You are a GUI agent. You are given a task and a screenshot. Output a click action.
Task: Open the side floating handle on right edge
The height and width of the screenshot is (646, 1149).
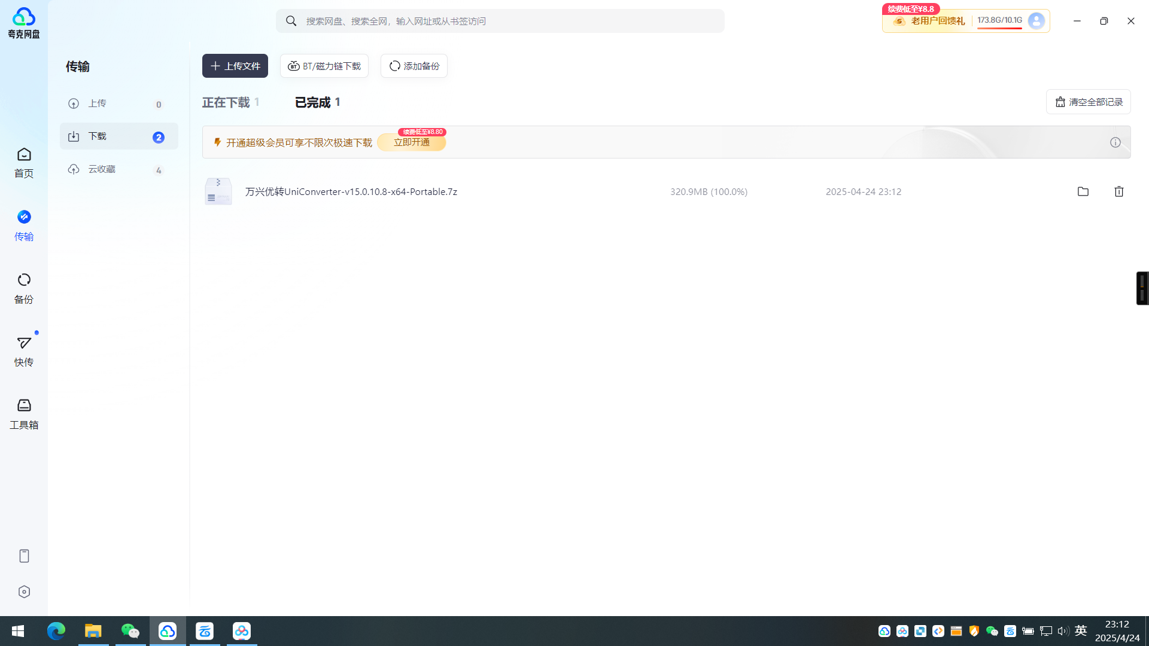click(1142, 288)
